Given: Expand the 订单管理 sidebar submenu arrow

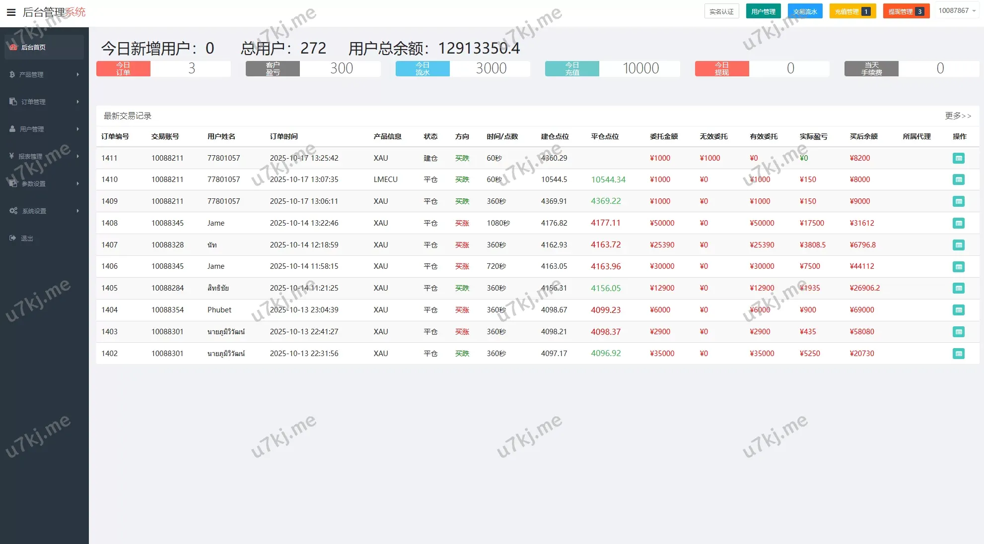Looking at the screenshot, I should 77,102.
